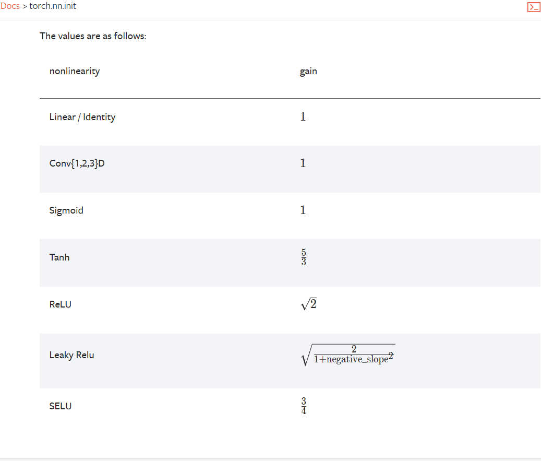541x461 pixels.
Task: Click the nonlinearity column header
Action: pos(75,71)
